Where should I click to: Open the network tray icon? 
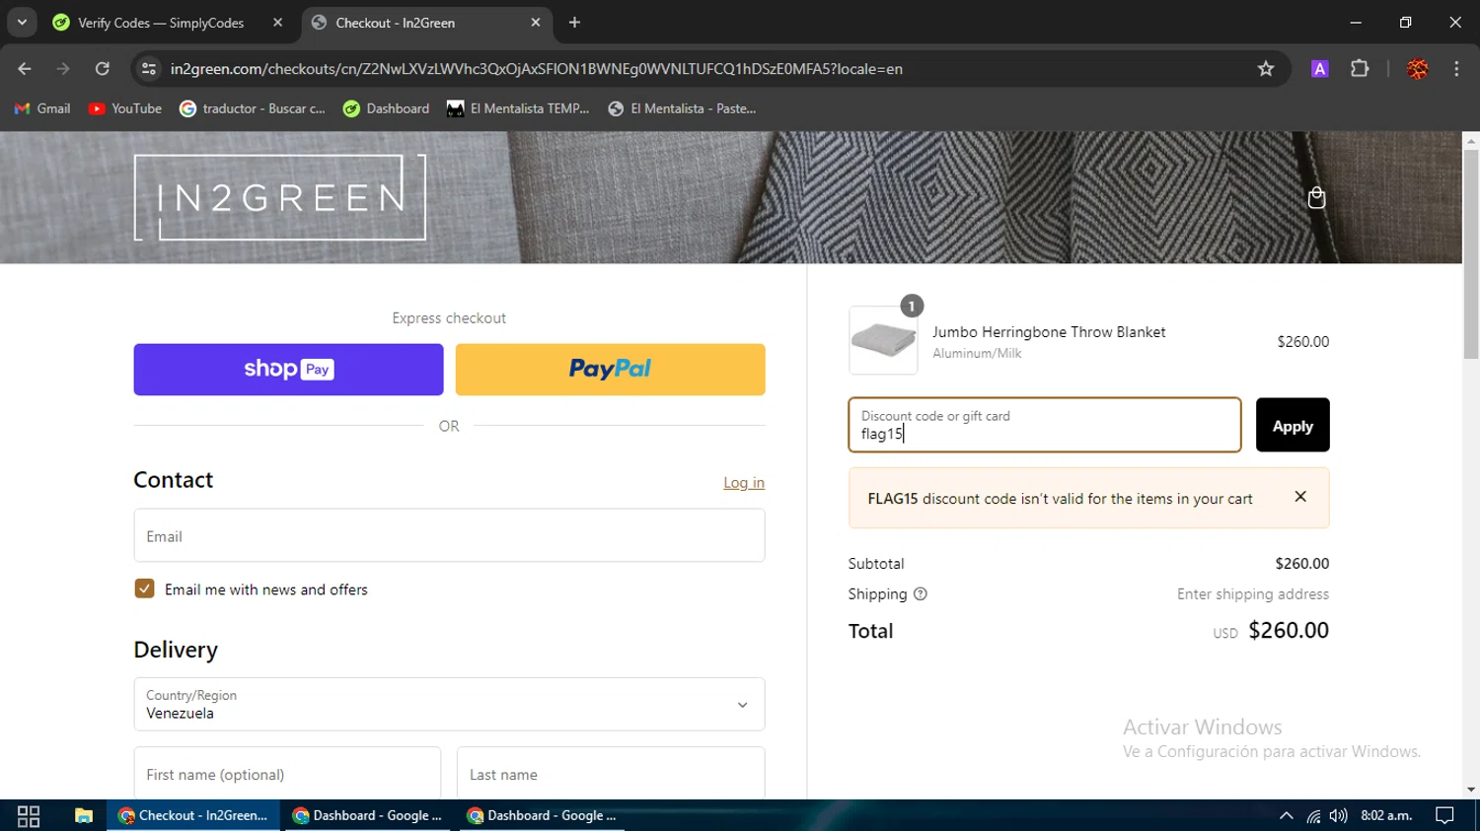tap(1313, 815)
